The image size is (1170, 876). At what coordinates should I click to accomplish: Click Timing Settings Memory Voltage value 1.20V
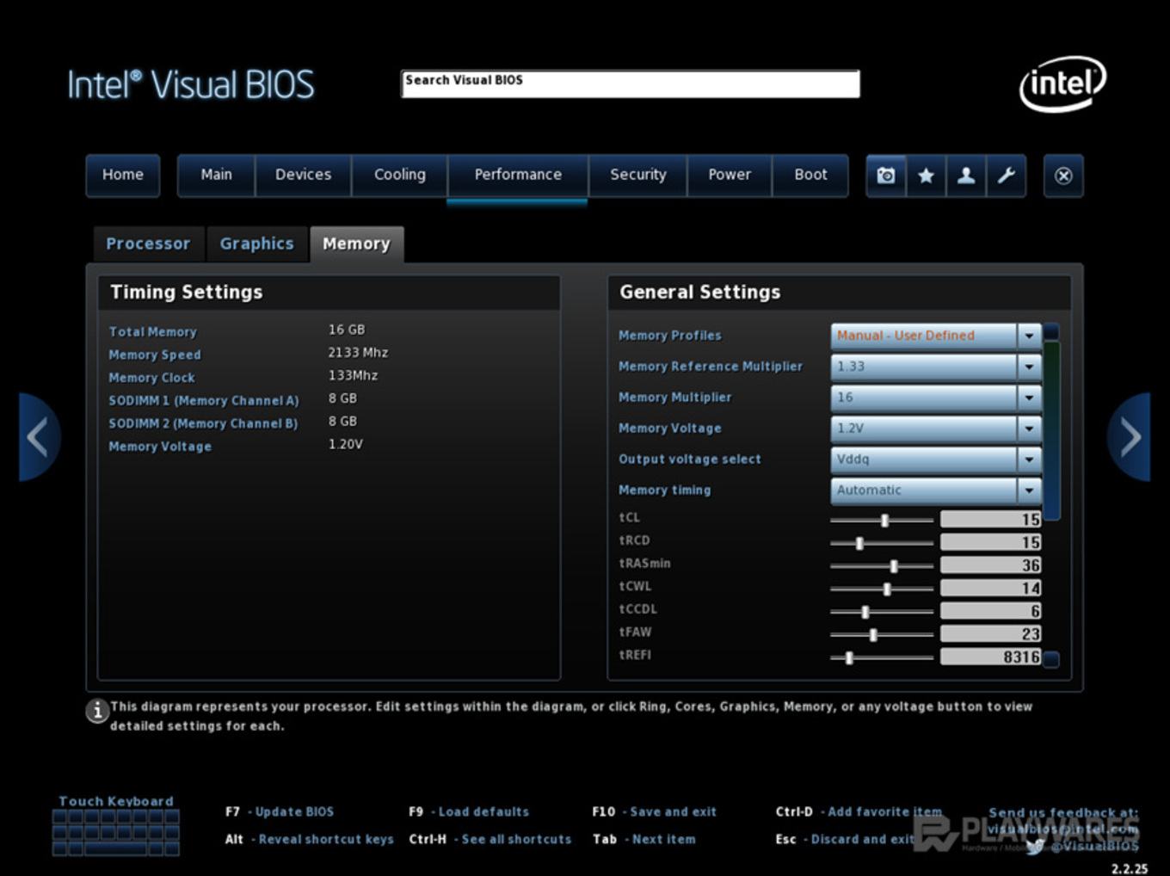coord(345,444)
